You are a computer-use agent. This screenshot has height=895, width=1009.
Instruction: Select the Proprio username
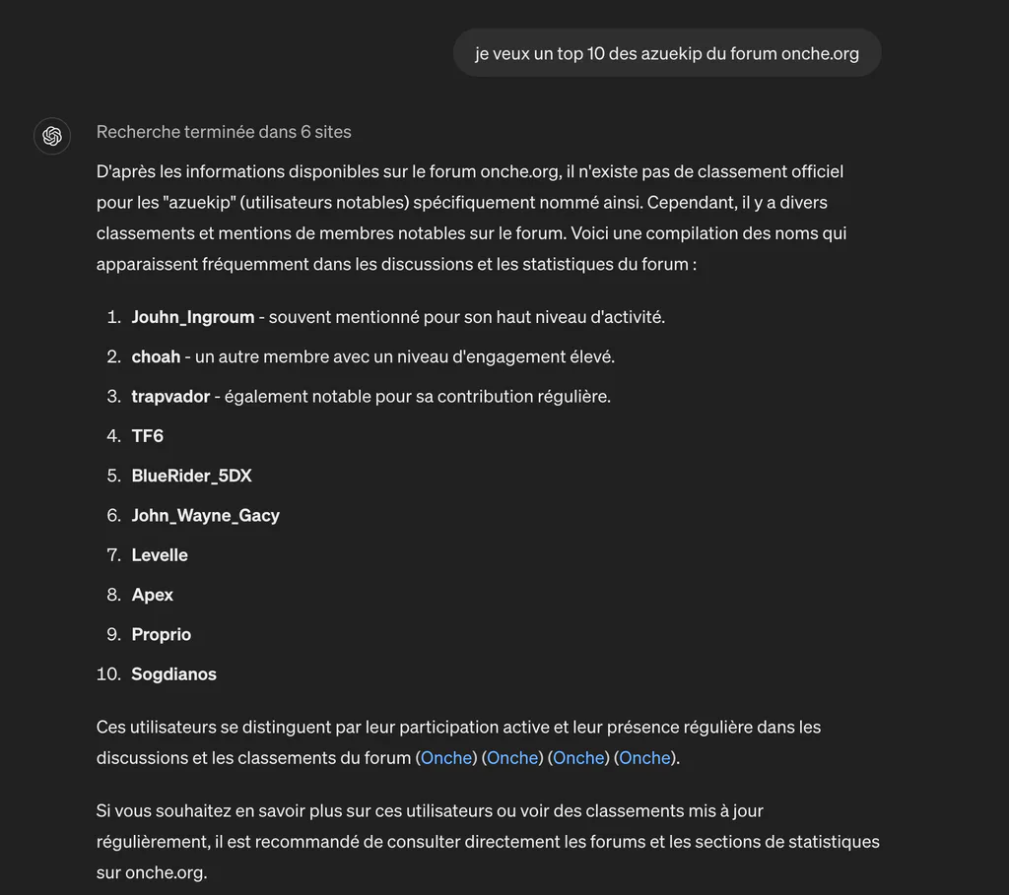(162, 635)
